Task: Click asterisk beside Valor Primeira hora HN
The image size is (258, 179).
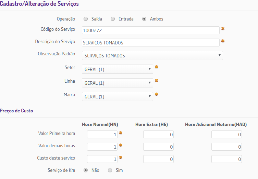Action: [x=121, y=133]
